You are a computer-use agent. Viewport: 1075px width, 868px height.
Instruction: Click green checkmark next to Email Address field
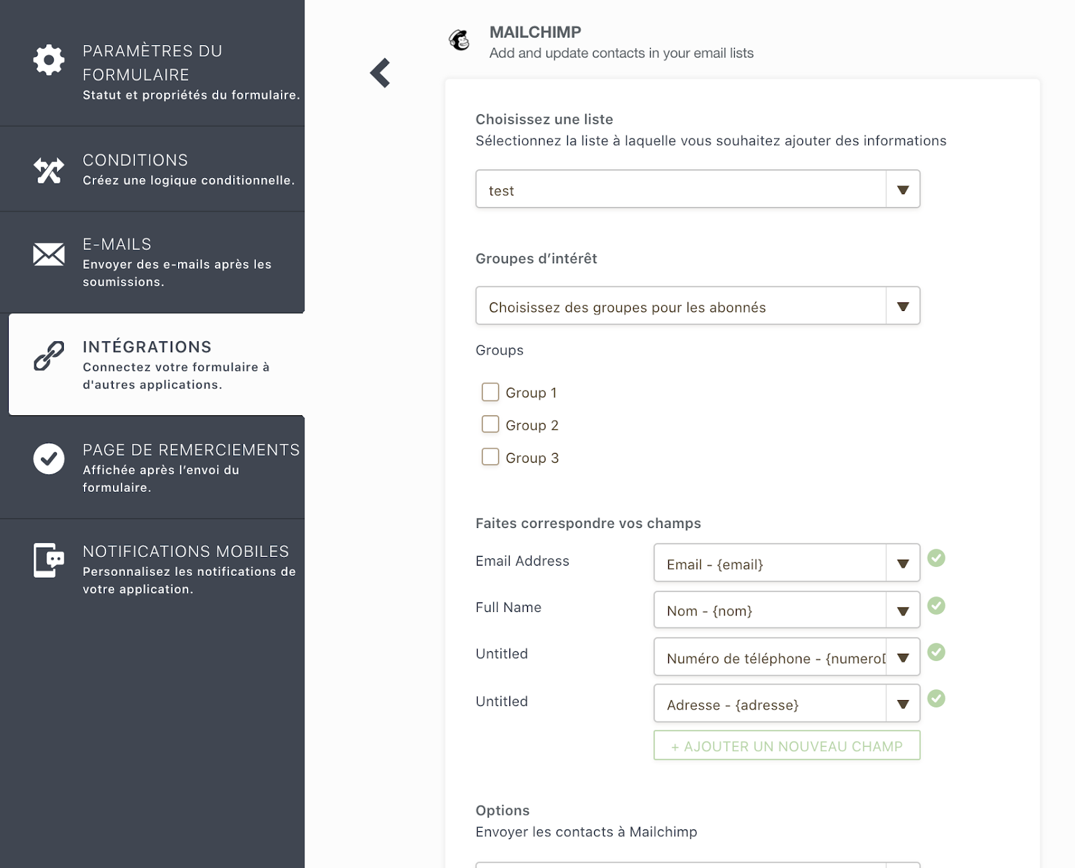(x=936, y=558)
